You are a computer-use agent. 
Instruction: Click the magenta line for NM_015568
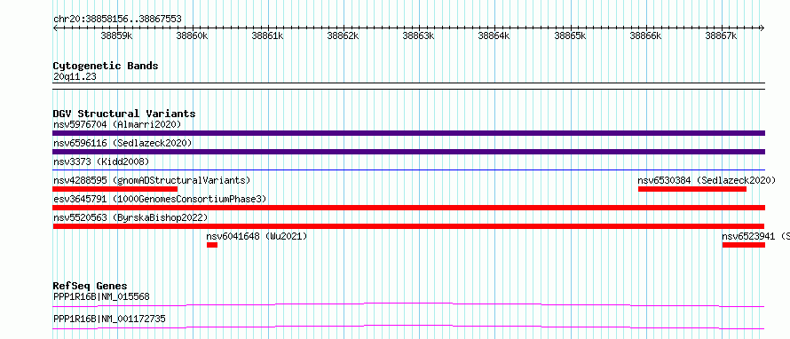(x=408, y=304)
